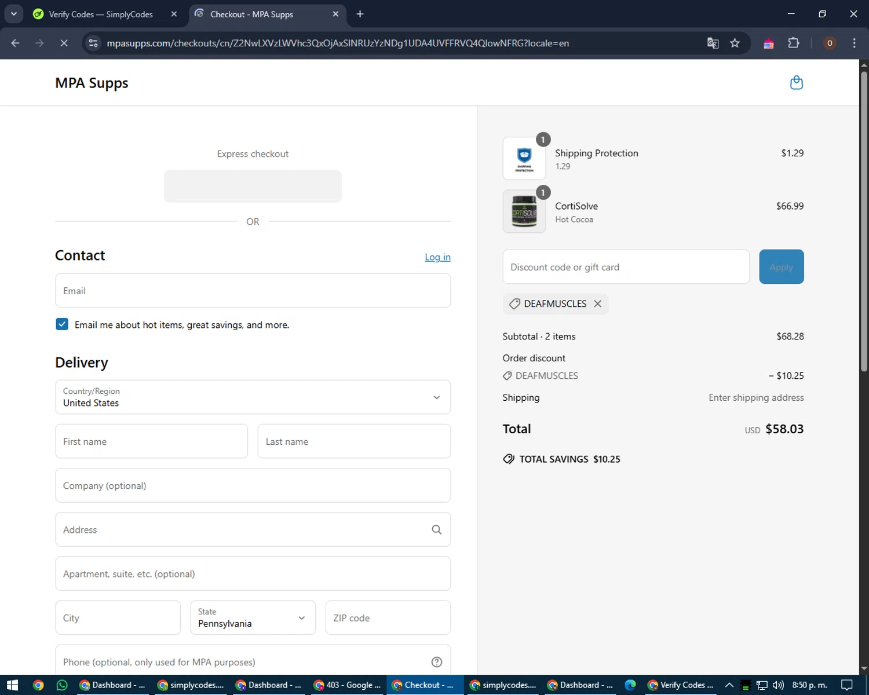Open the tab search dropdown arrow
The width and height of the screenshot is (869, 695).
click(x=13, y=14)
